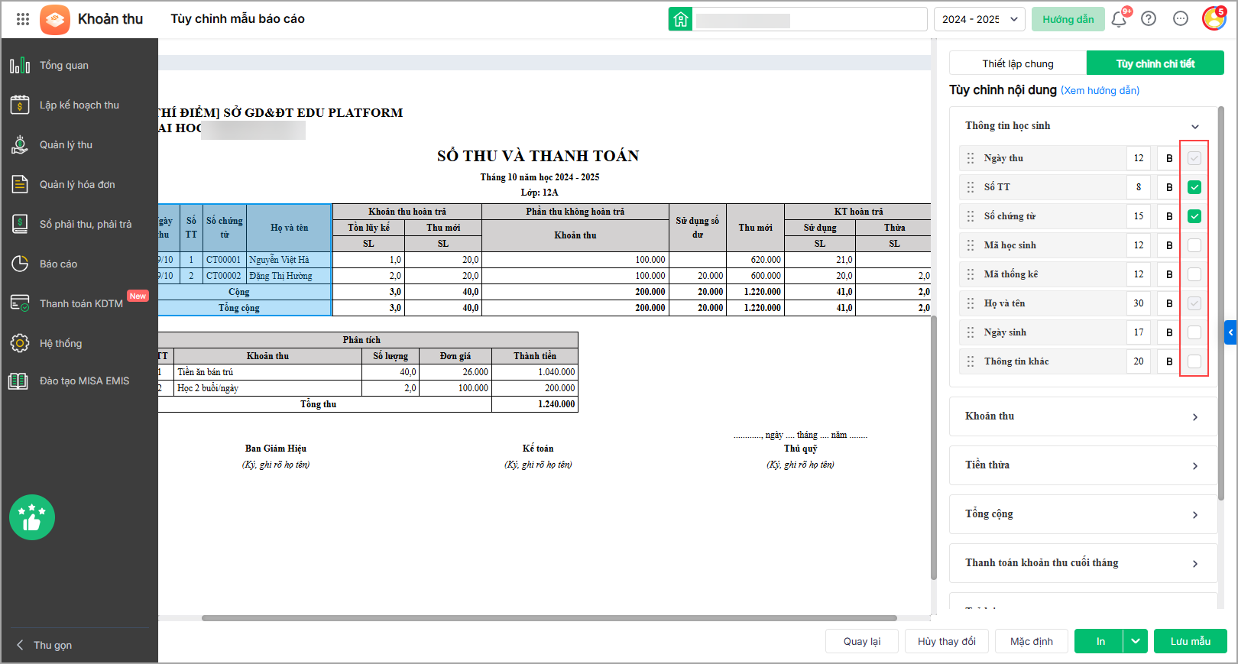Click the Hủy thay đổi button
The image size is (1238, 664).
pyautogui.click(x=947, y=641)
